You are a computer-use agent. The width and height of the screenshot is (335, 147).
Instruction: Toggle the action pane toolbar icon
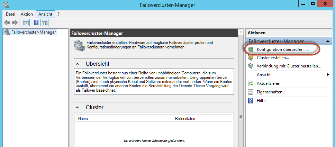45,22
